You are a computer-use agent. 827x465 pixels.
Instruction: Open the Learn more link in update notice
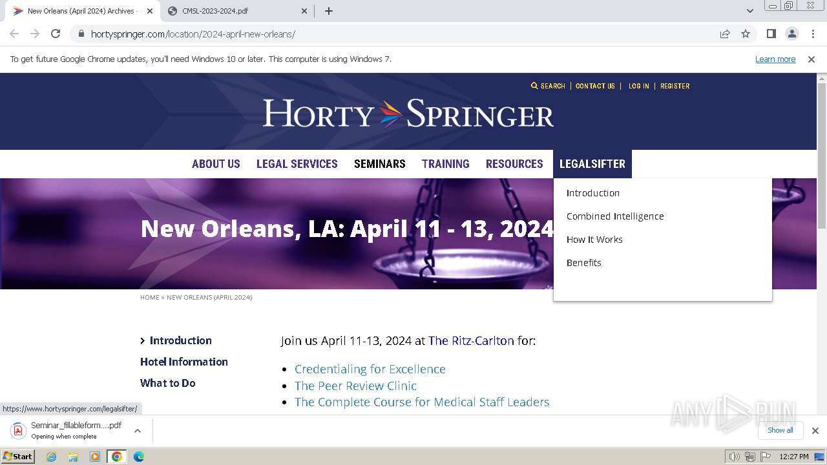coord(775,59)
